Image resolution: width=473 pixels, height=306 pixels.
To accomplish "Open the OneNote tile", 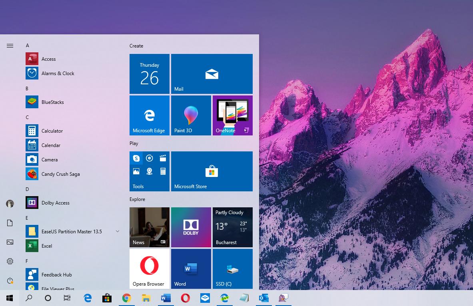I will (x=233, y=115).
